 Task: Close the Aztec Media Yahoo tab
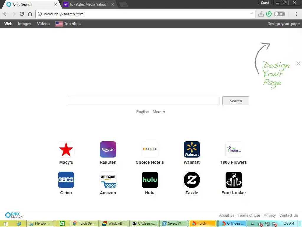113,4
